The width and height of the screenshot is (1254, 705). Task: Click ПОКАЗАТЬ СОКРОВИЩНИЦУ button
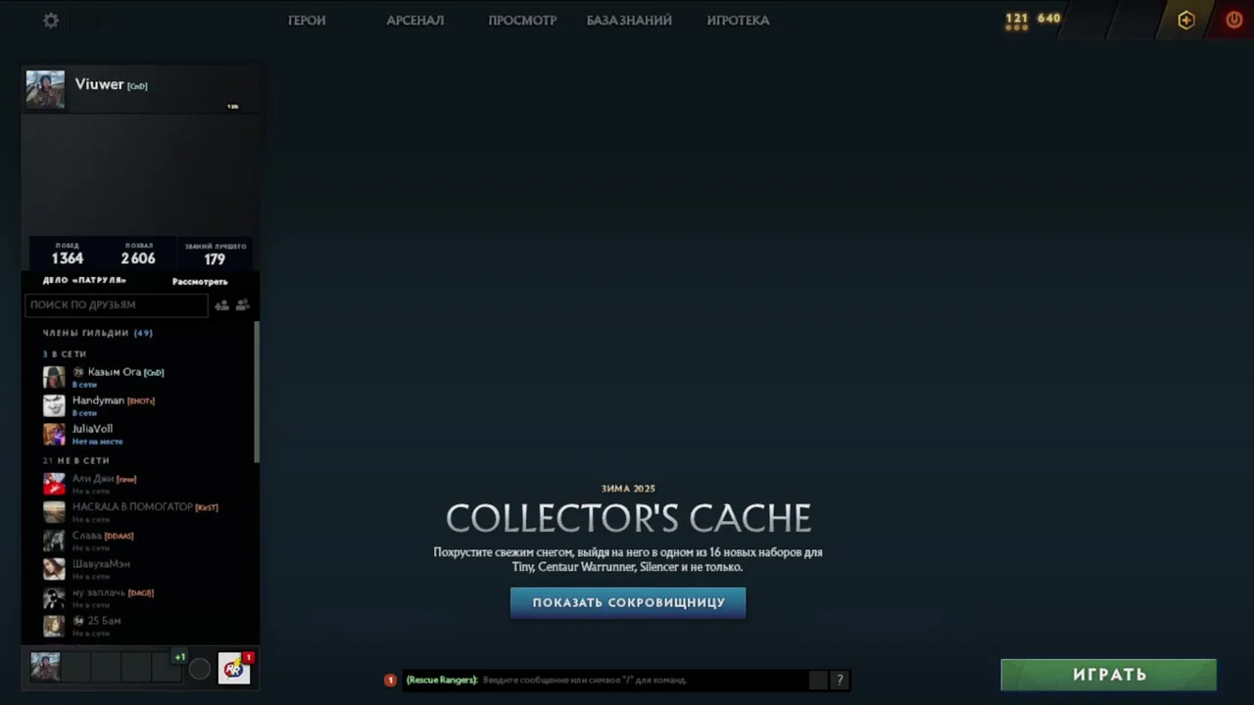pyautogui.click(x=628, y=603)
